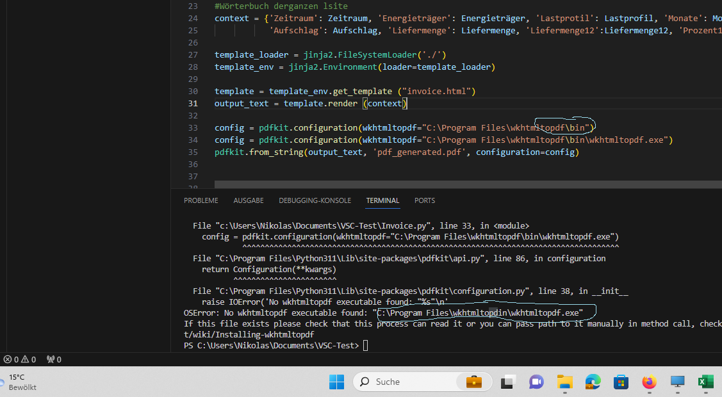The height and width of the screenshot is (397, 722).
Task: Open the AUSGABE panel tab
Action: 248,200
